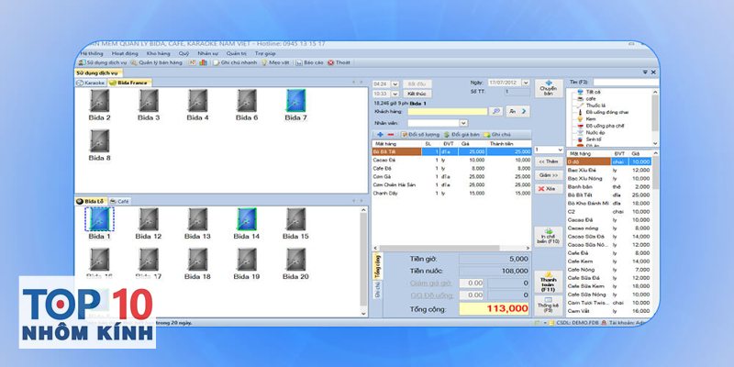
Task: Click the Khách hàng input field
Action: tap(449, 111)
